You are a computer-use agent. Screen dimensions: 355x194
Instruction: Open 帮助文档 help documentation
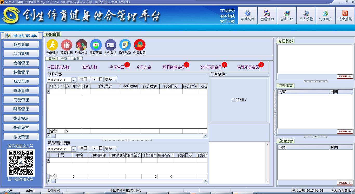point(247,15)
